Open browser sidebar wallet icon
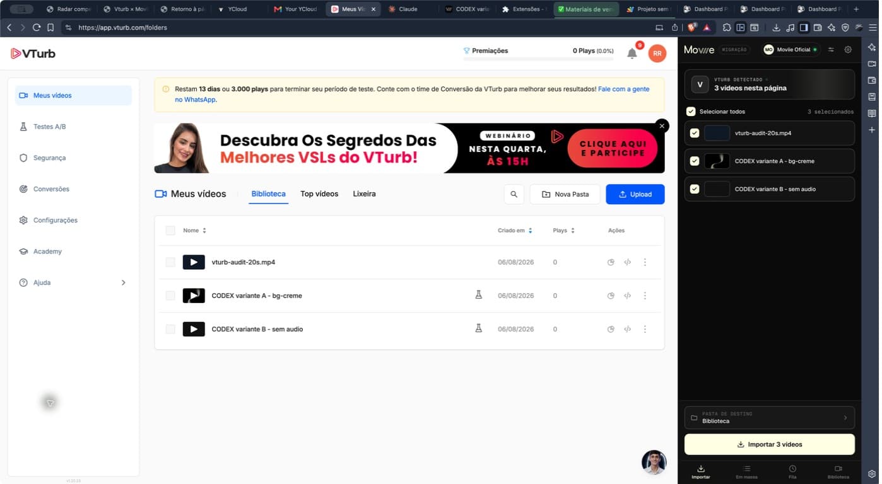This screenshot has height=484, width=882. click(x=872, y=80)
